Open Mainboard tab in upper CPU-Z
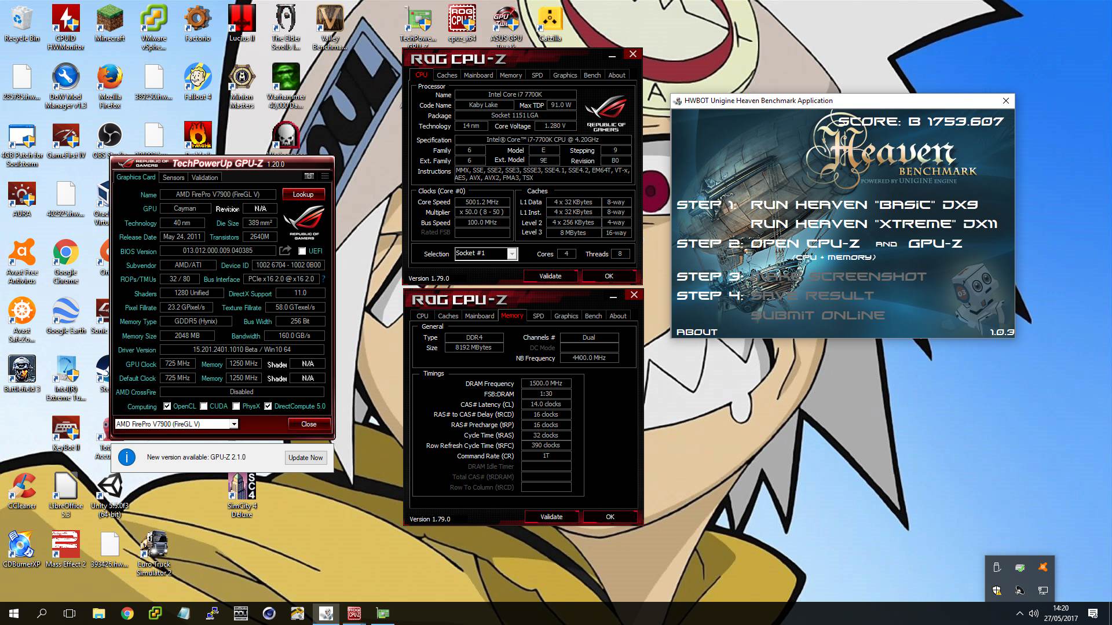1112x625 pixels. click(478, 75)
